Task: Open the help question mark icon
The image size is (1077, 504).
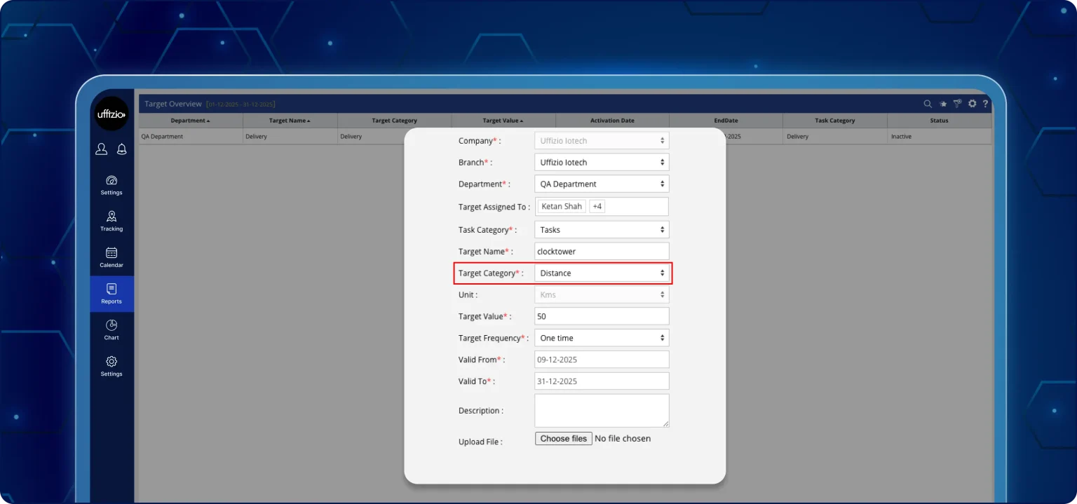Action: pos(985,104)
